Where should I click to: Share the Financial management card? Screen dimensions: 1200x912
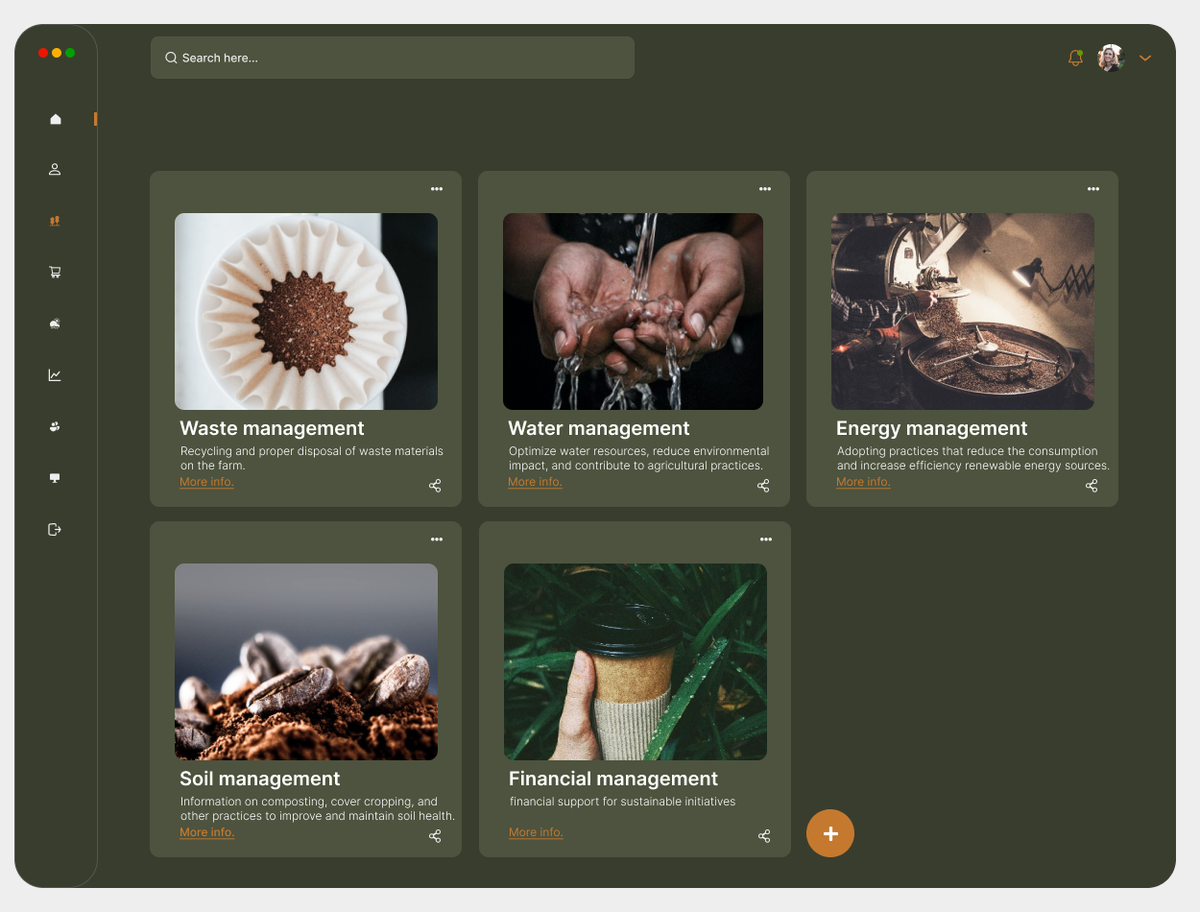pos(764,836)
